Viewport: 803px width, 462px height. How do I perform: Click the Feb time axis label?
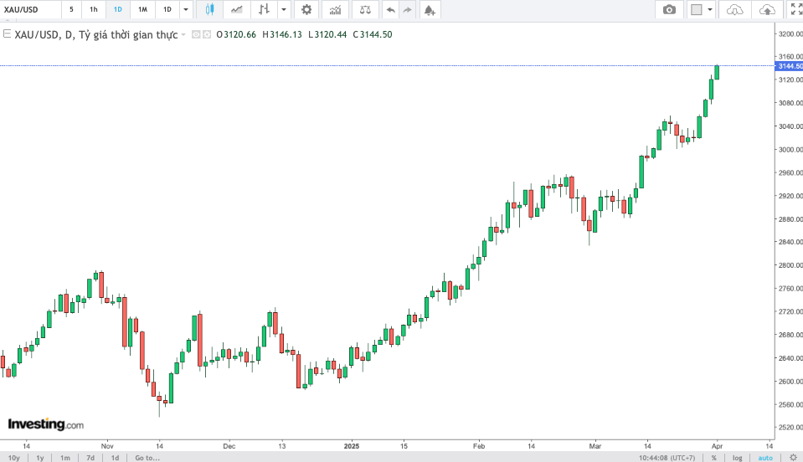coord(479,446)
